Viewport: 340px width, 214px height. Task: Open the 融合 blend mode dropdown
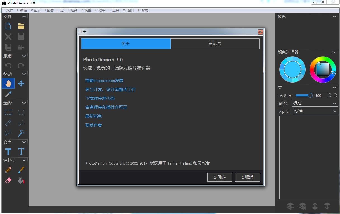click(x=315, y=104)
